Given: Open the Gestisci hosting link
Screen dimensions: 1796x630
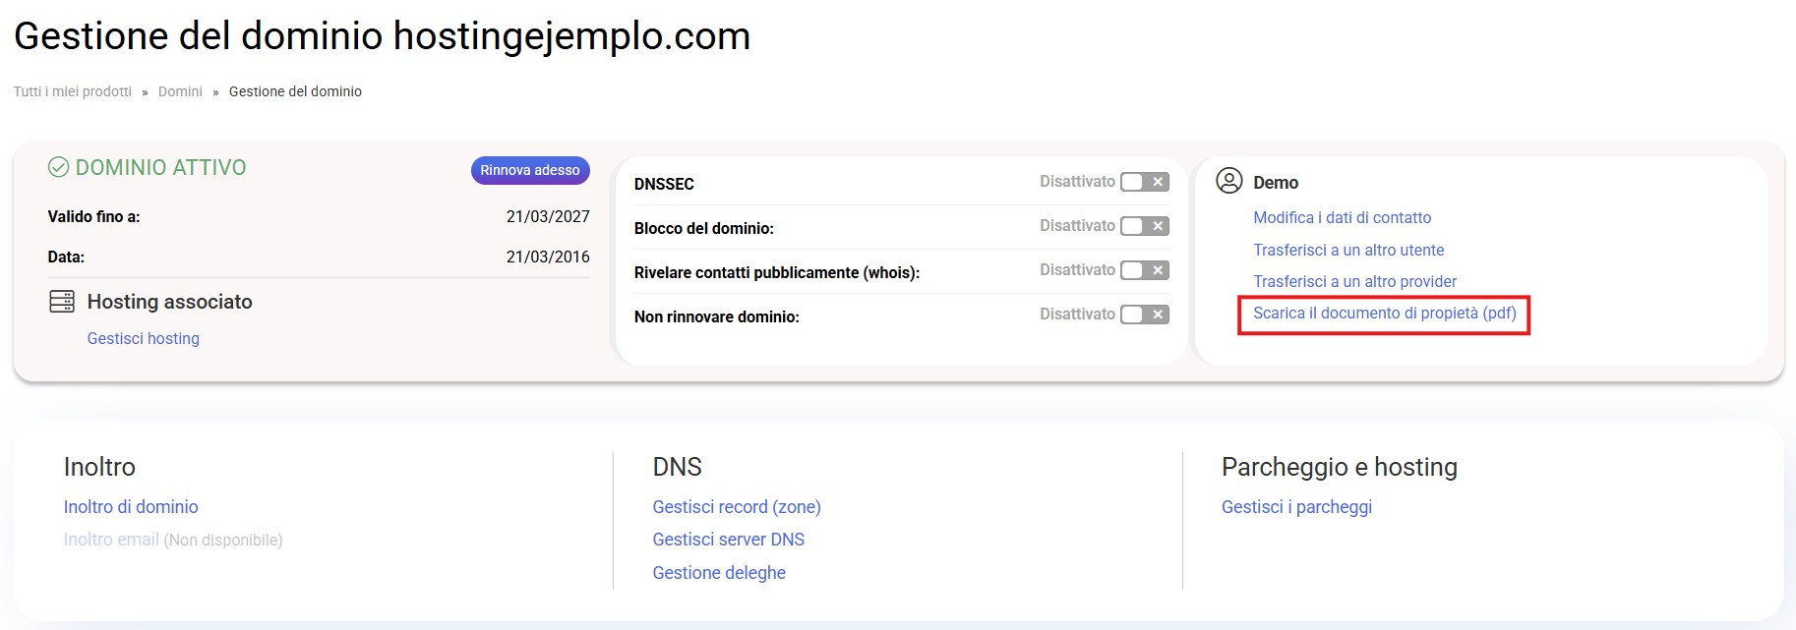Looking at the screenshot, I should [x=144, y=338].
